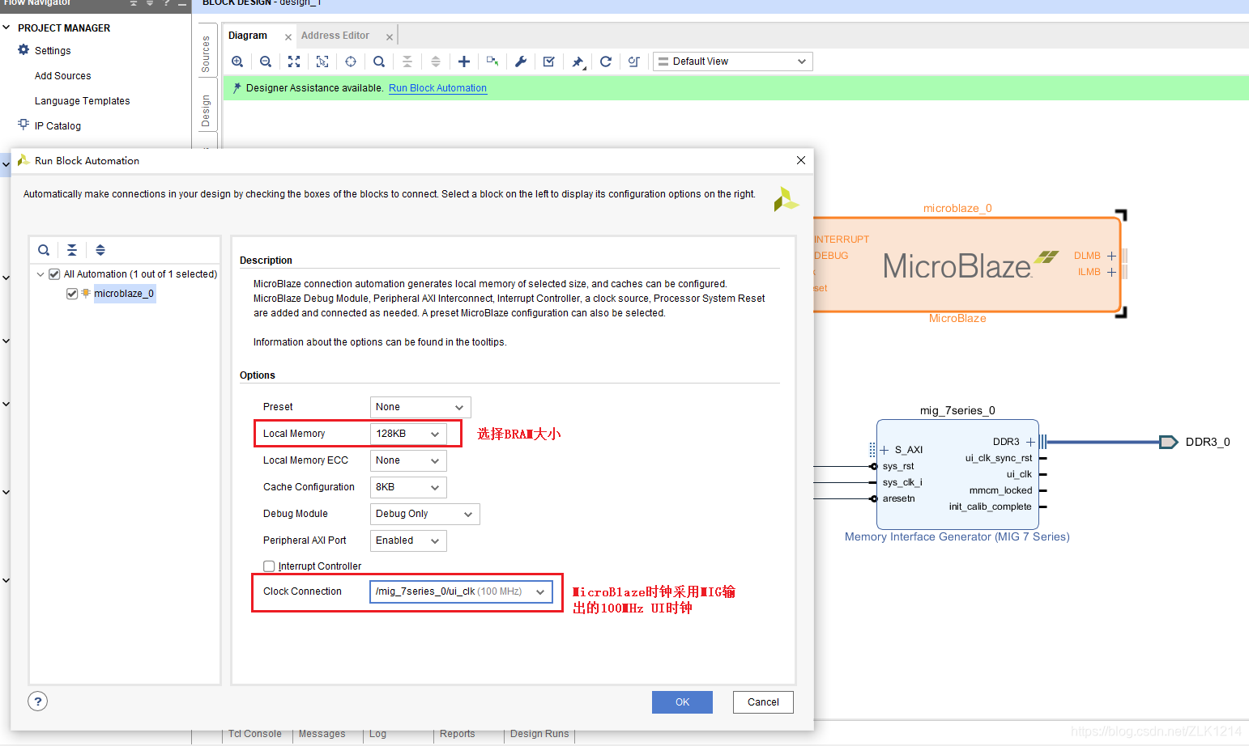This screenshot has height=746, width=1249.
Task: Expand ILMB interface plus on MicroBlaze
Action: pyautogui.click(x=1111, y=272)
